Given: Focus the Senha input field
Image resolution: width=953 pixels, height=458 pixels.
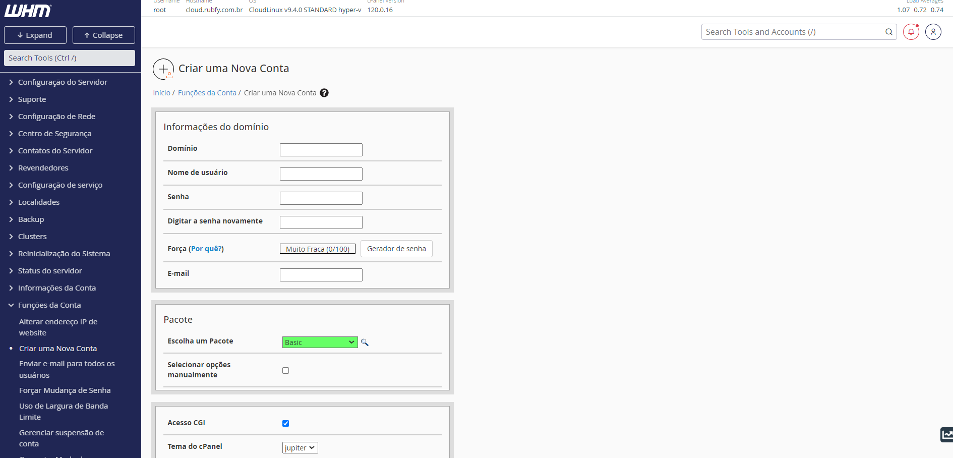Looking at the screenshot, I should point(321,198).
